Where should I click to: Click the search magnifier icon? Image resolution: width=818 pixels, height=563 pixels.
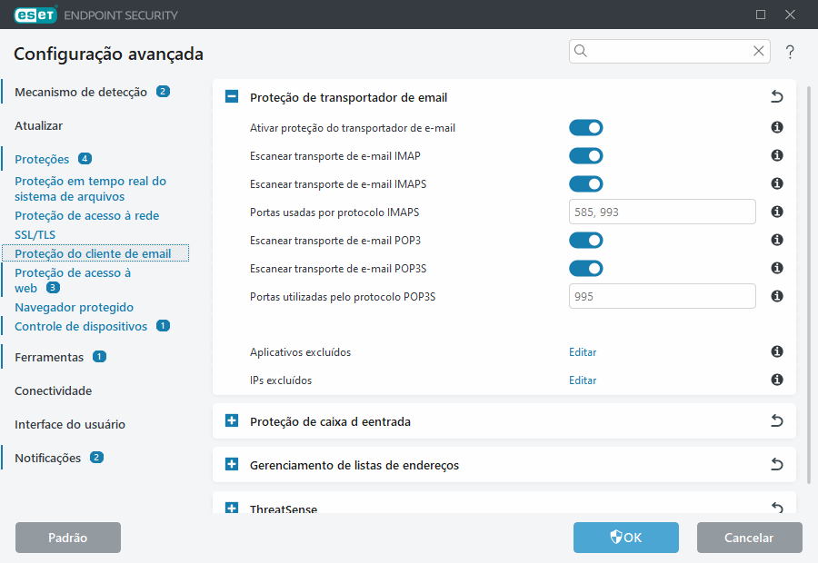coord(581,52)
